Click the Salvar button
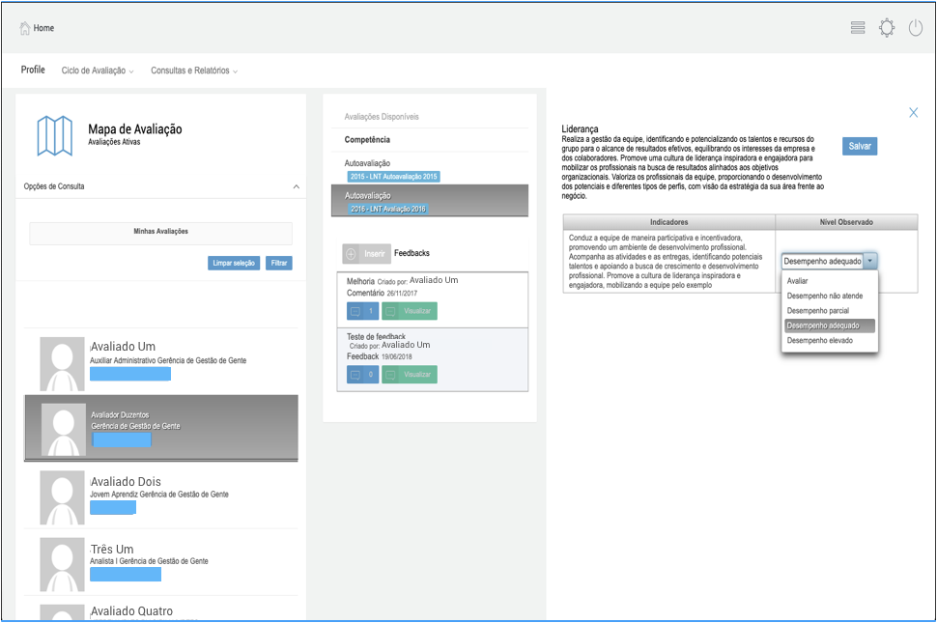 click(x=860, y=147)
